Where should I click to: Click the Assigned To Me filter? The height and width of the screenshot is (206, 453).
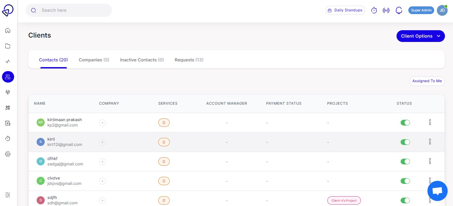tap(427, 81)
